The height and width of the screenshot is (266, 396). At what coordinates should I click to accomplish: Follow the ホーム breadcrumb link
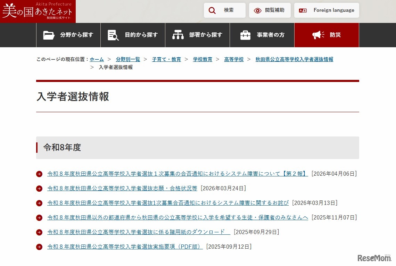(x=96, y=59)
